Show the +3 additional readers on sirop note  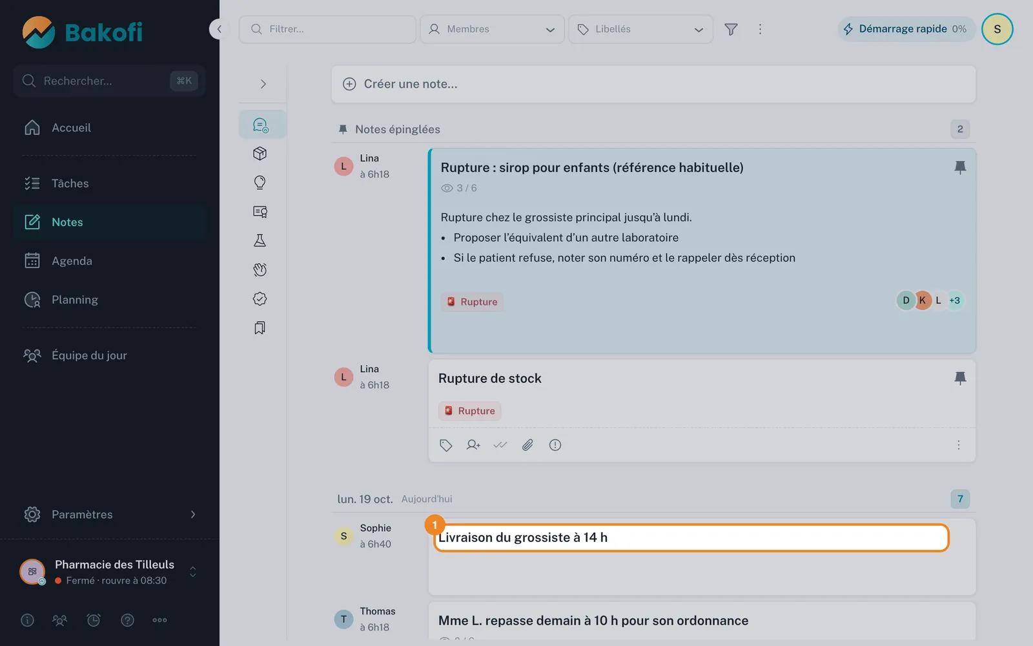pyautogui.click(x=955, y=300)
